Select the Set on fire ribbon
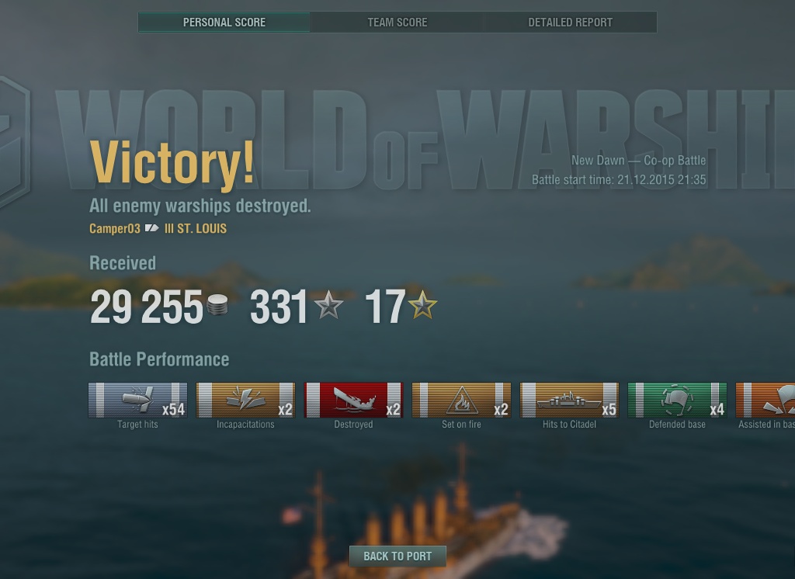The image size is (795, 579). click(461, 400)
